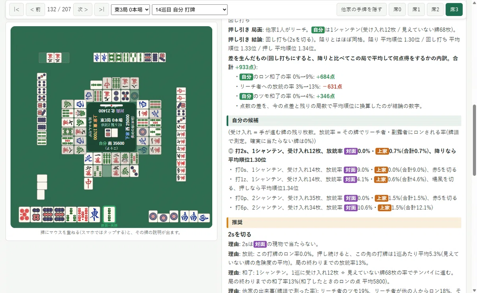The width and height of the screenshot is (477, 293).
Task: Click the 六萬 tile in 自分's discards
Action: [x=89, y=171]
